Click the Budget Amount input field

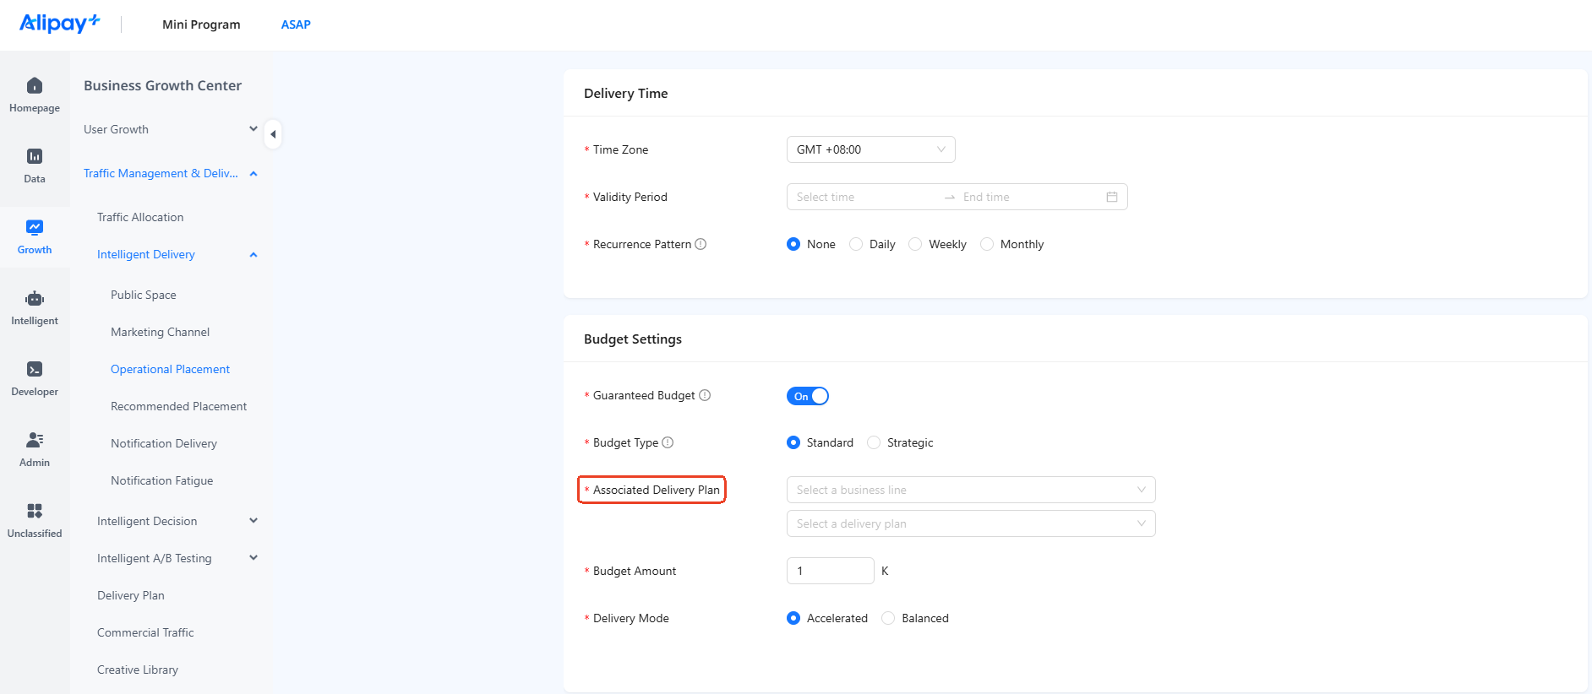[831, 571]
